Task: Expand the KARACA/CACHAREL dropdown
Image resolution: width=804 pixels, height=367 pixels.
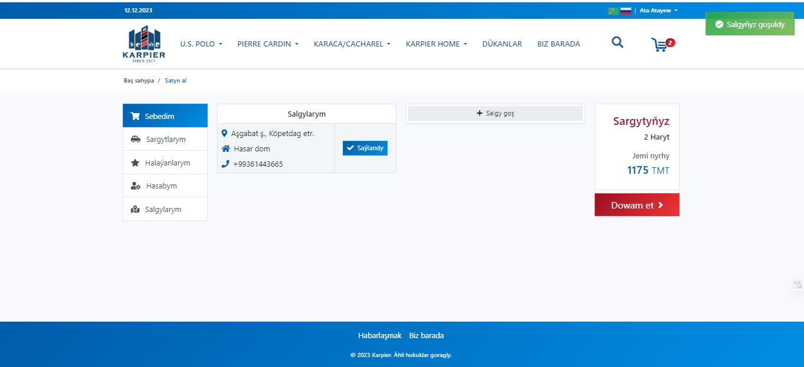Action: [x=352, y=44]
